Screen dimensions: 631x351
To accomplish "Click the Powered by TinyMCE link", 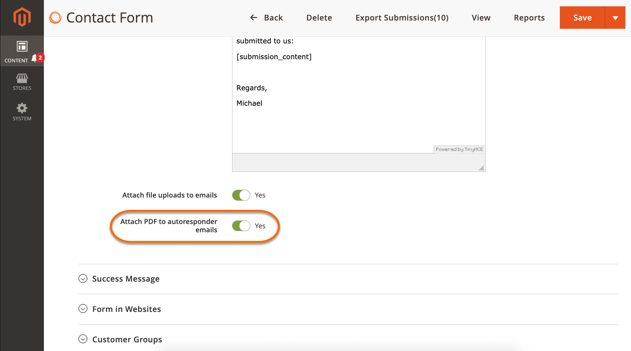I will coord(459,149).
